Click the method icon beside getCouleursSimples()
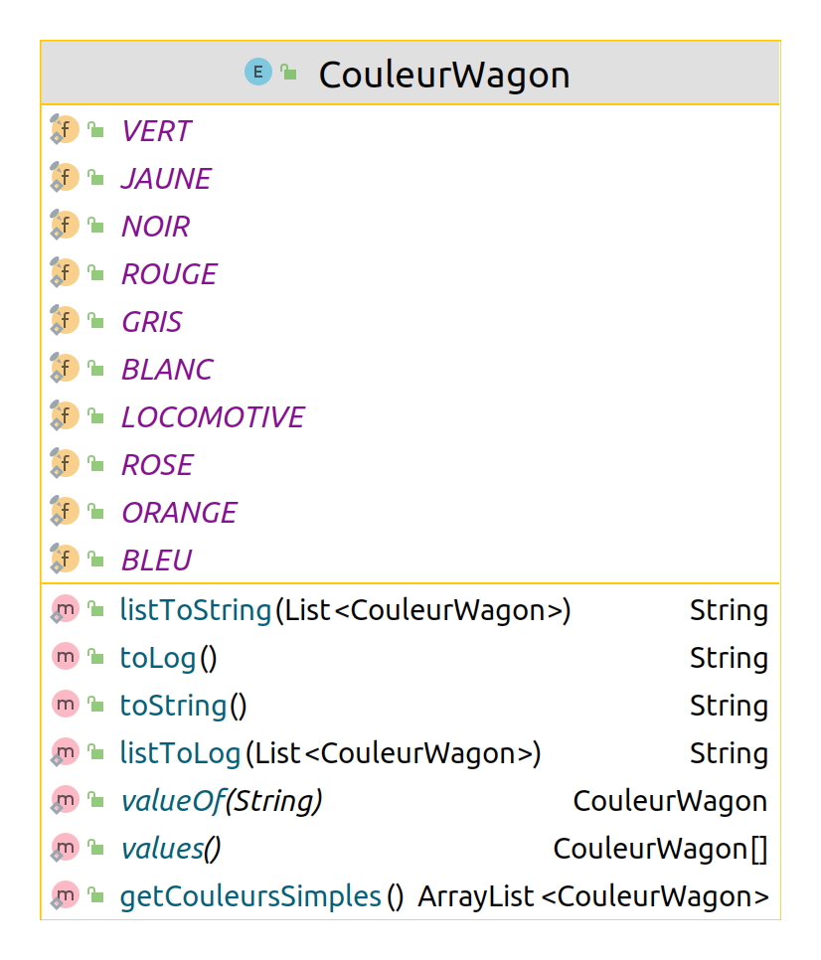 (65, 895)
